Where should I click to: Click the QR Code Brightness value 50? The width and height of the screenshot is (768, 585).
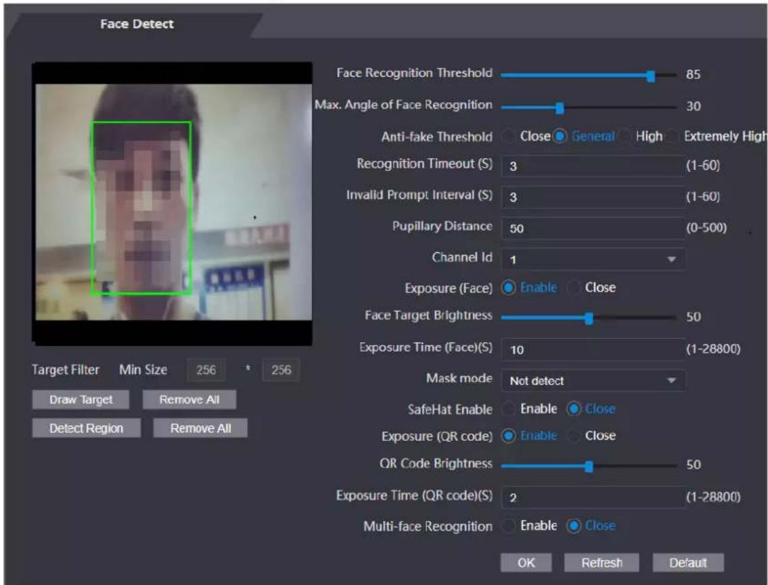pyautogui.click(x=693, y=465)
